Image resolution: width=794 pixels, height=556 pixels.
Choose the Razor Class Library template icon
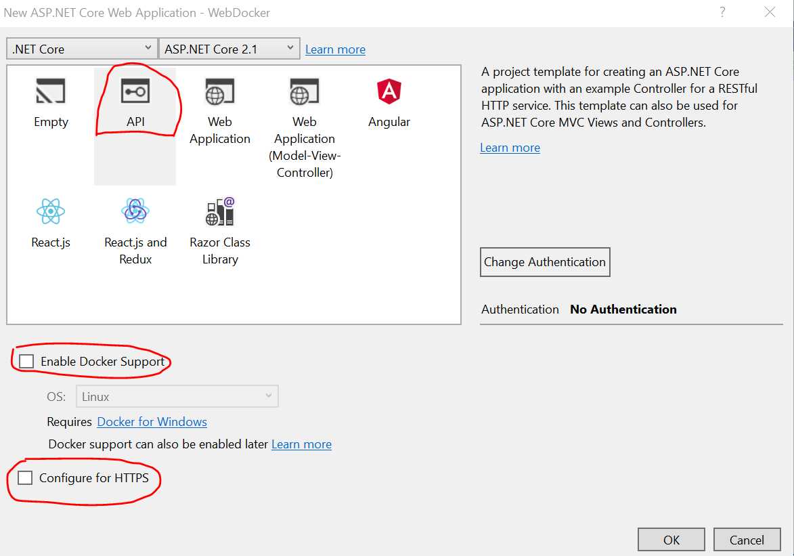[220, 211]
